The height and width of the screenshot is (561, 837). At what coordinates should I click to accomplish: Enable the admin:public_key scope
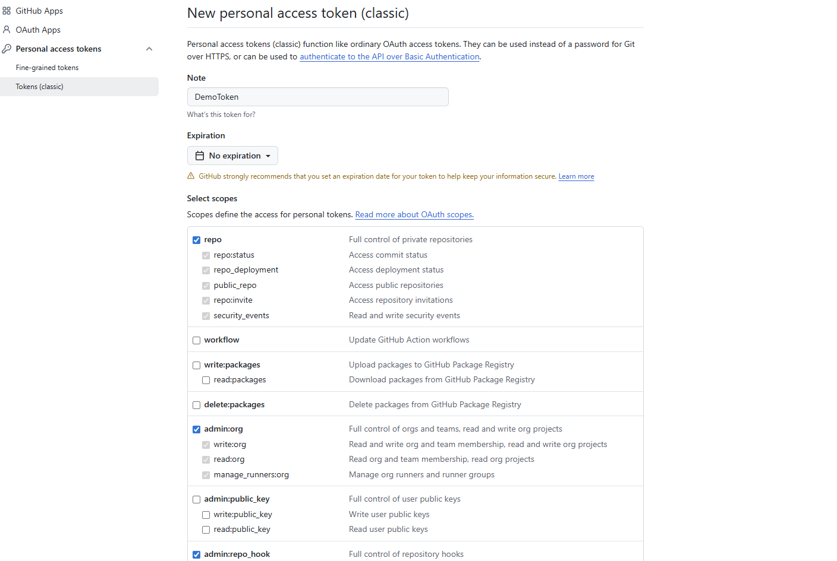(196, 499)
